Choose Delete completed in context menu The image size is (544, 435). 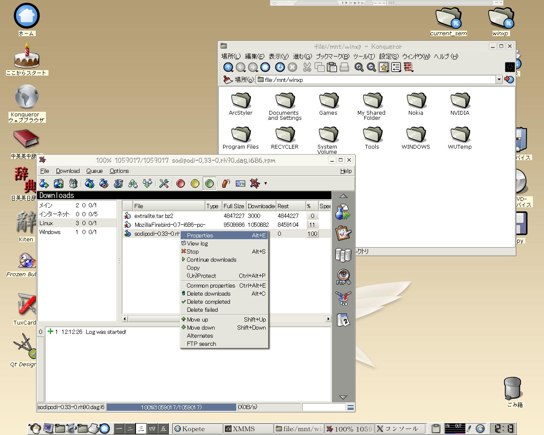[225, 302]
